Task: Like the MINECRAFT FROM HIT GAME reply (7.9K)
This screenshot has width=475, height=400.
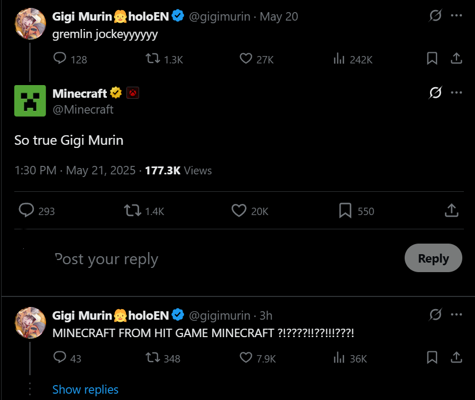Action: click(245, 357)
